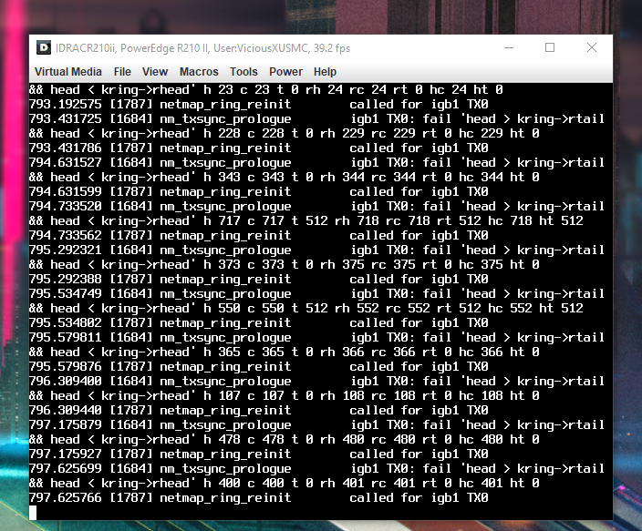Click log timestamp 795.292388
642x531 pixels.
point(65,280)
